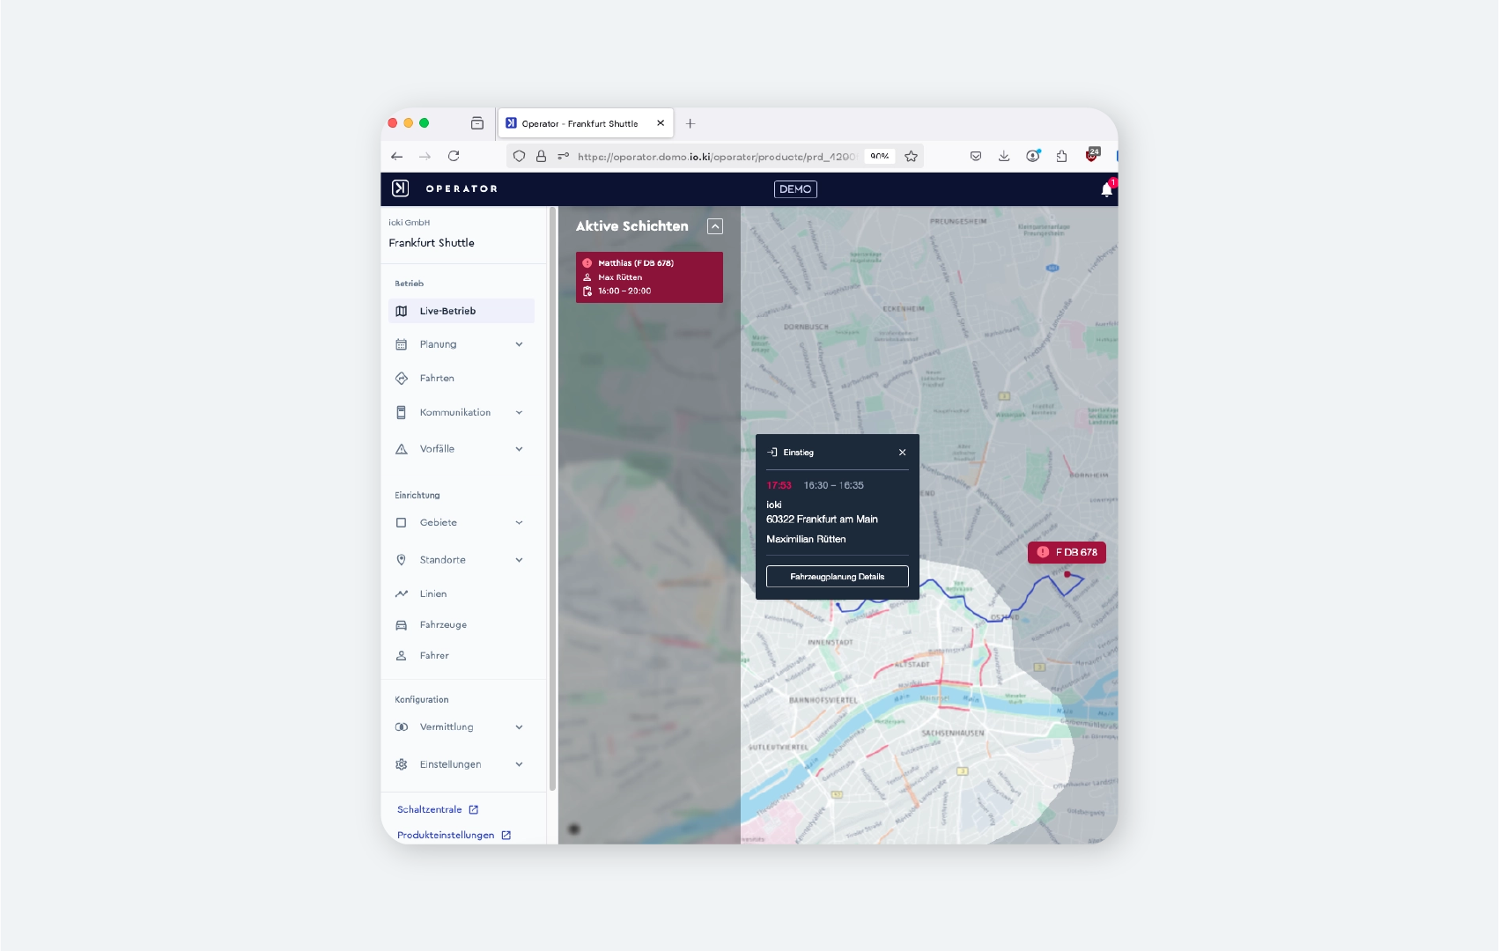Open the browser extensions icon
Image resolution: width=1499 pixels, height=951 pixels.
tap(1061, 156)
